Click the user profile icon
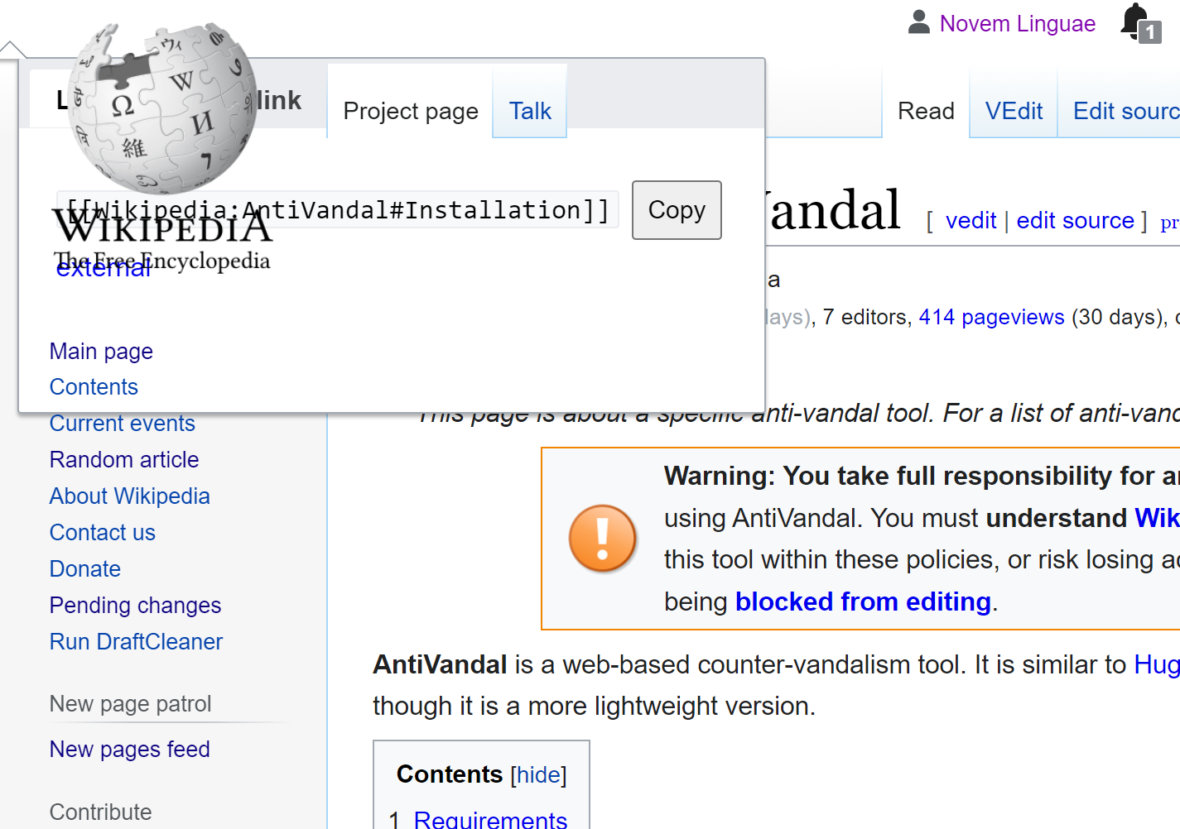This screenshot has height=829, width=1180. [x=918, y=22]
